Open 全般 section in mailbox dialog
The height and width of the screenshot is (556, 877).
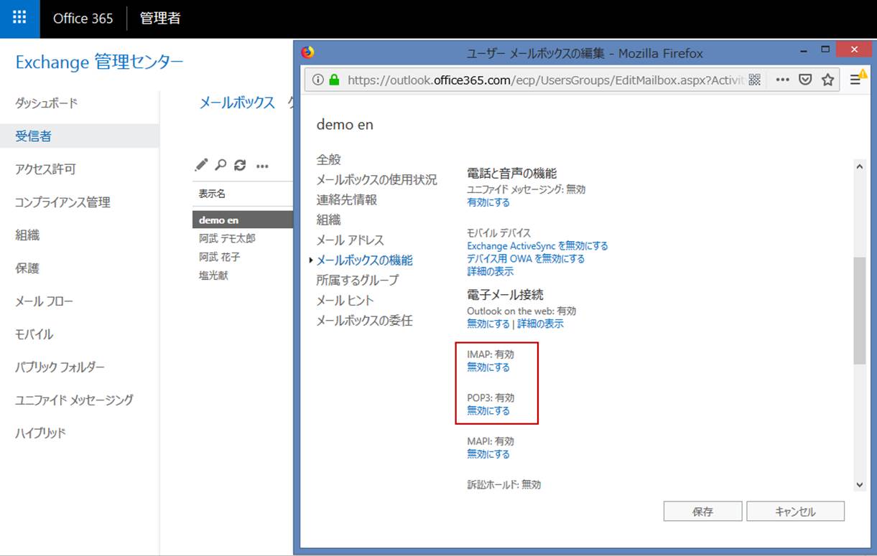click(329, 159)
